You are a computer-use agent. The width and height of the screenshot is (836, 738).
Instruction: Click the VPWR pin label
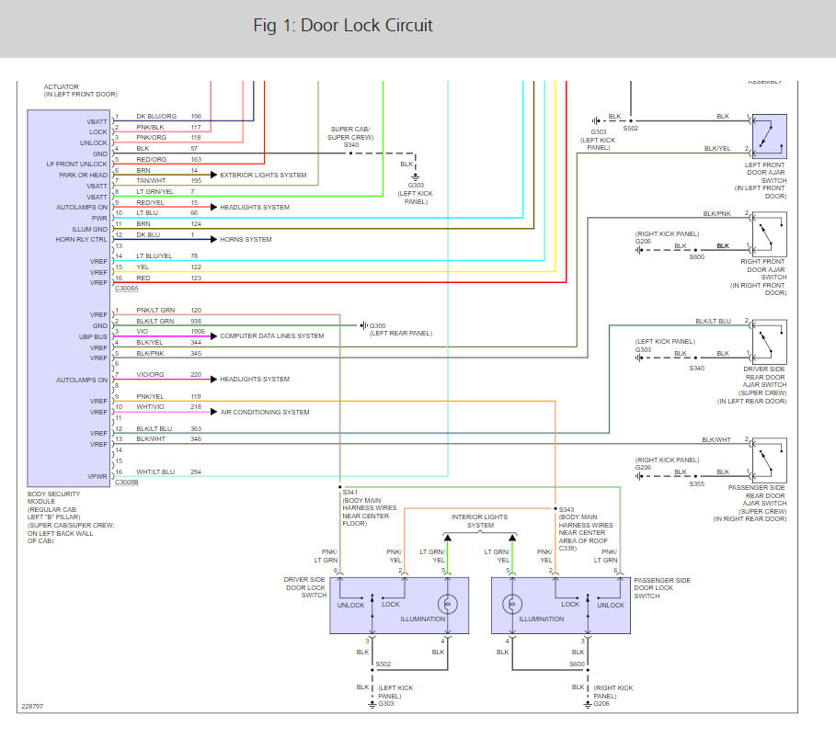coord(97,476)
